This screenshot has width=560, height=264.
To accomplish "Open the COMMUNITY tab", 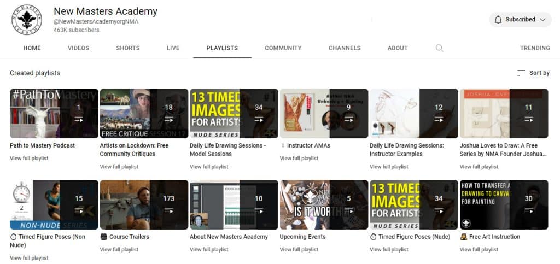I will coord(283,48).
